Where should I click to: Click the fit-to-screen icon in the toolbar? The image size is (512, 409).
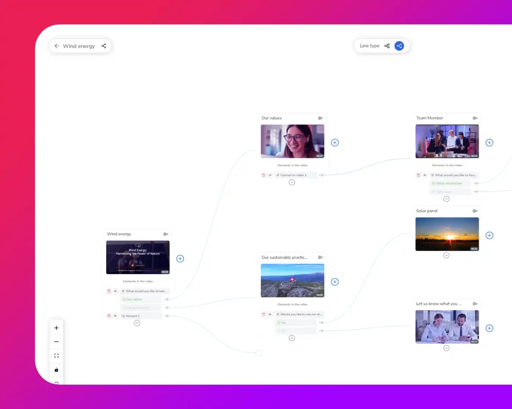[56, 355]
